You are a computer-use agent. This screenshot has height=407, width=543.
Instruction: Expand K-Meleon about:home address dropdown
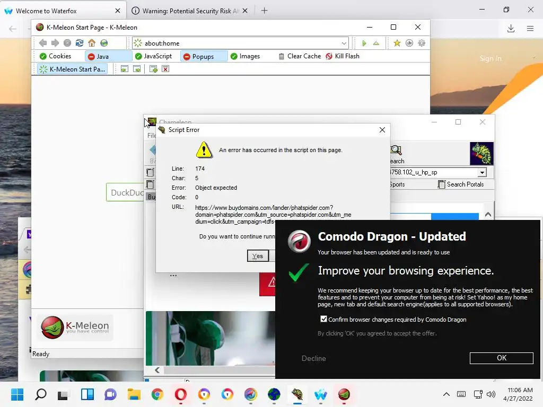(344, 43)
